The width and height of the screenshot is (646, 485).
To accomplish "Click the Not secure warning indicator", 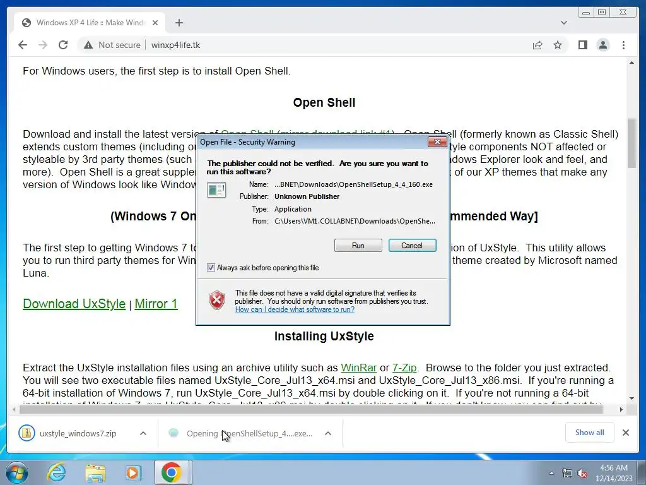I will tap(112, 45).
